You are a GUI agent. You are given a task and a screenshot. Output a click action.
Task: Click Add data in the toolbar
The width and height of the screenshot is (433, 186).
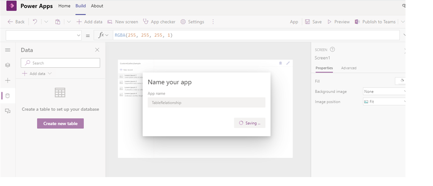(89, 22)
